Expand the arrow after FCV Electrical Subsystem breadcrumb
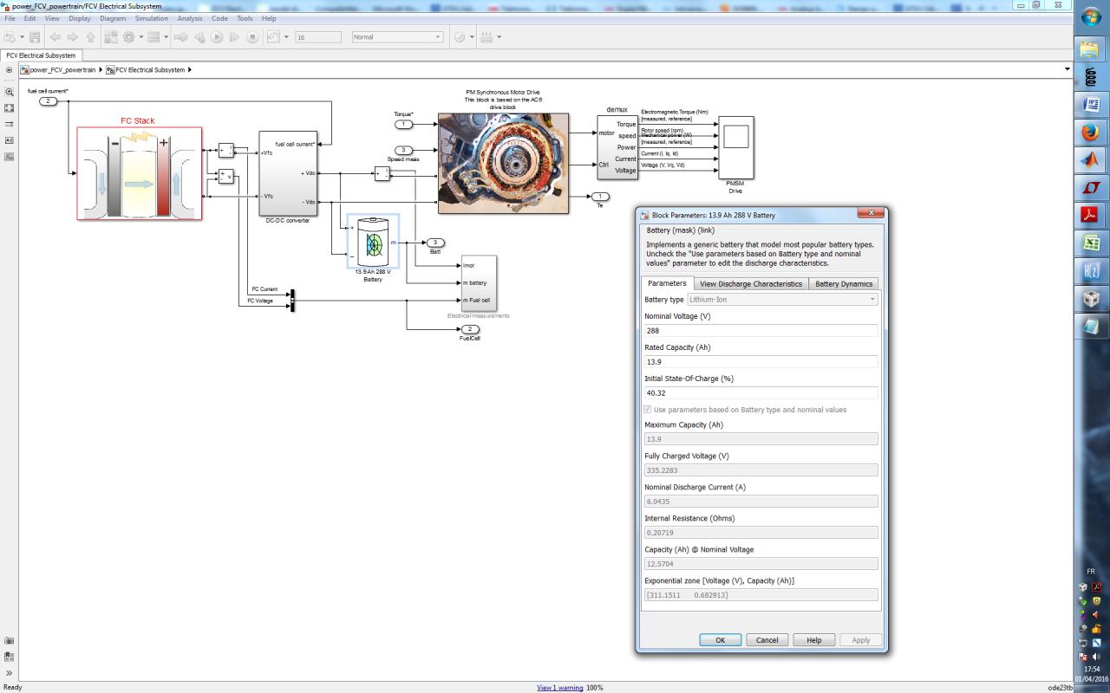This screenshot has height=693, width=1110. point(190,70)
